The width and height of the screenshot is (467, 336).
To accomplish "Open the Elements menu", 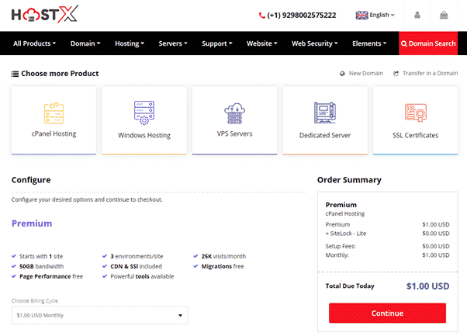I will pos(371,43).
